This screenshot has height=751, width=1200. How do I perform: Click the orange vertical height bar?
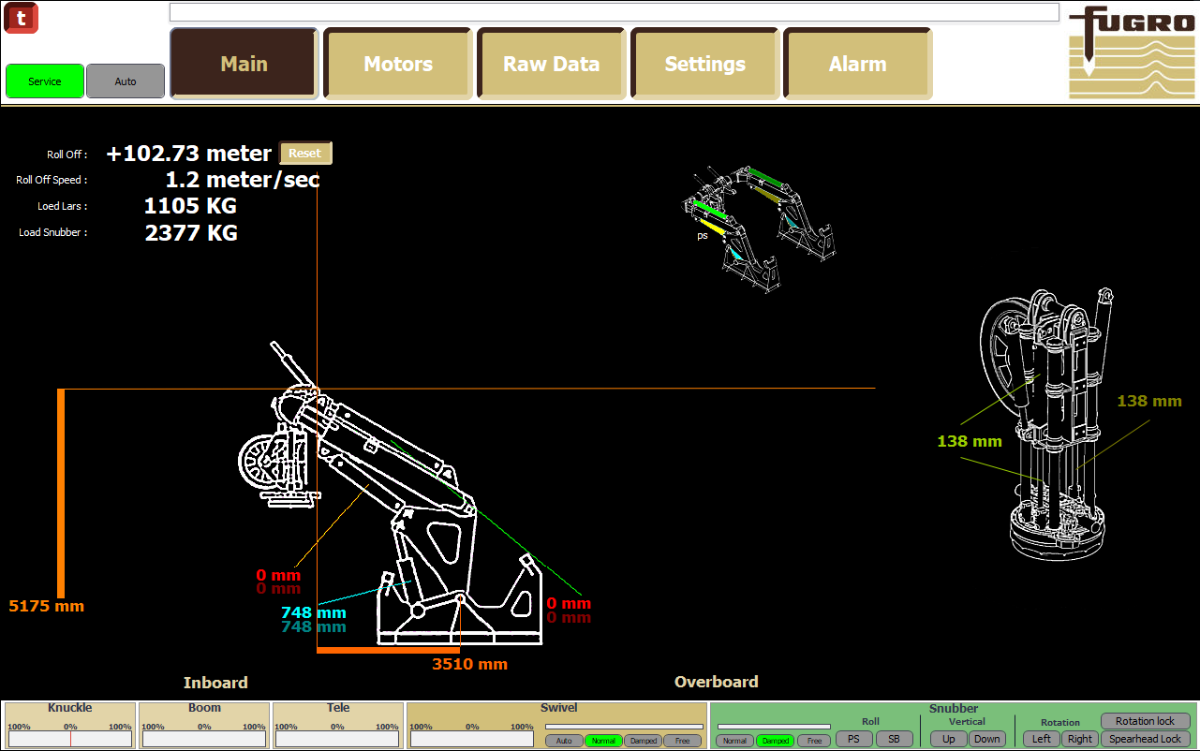coord(61,493)
